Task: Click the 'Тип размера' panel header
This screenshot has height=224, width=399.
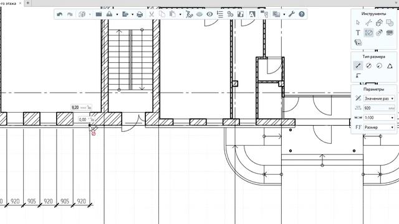Action: (373, 57)
